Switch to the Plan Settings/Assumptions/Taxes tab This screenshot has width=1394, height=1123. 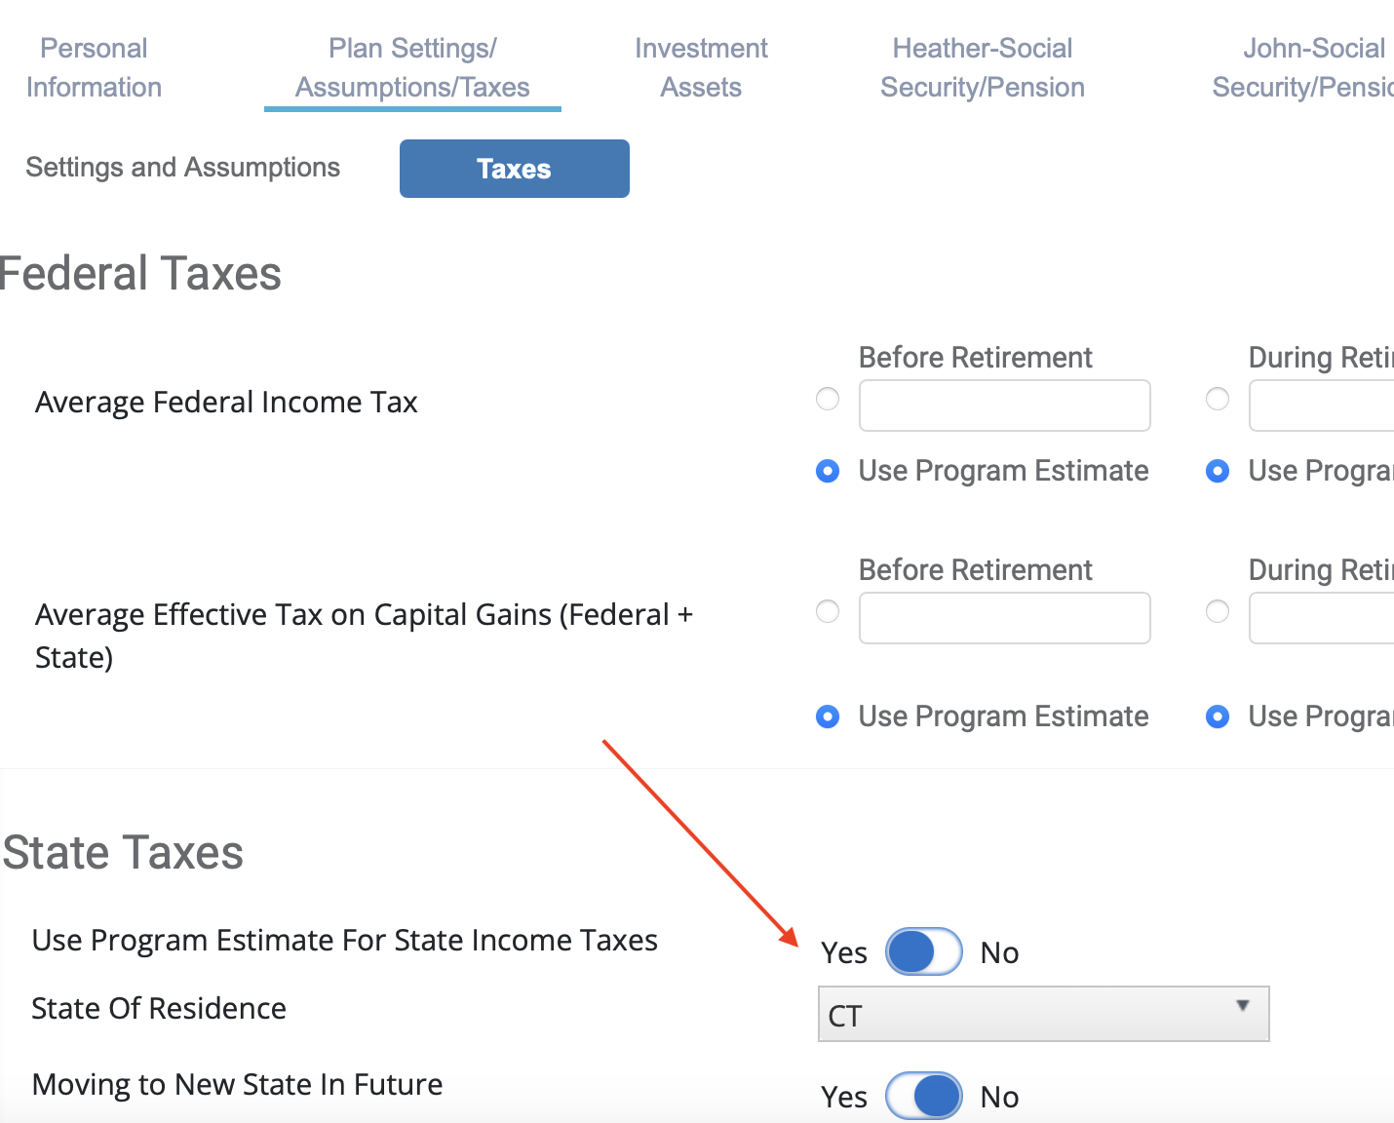(411, 66)
